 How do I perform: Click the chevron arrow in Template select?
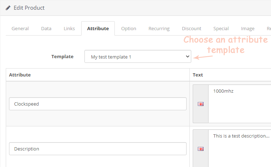(187, 56)
